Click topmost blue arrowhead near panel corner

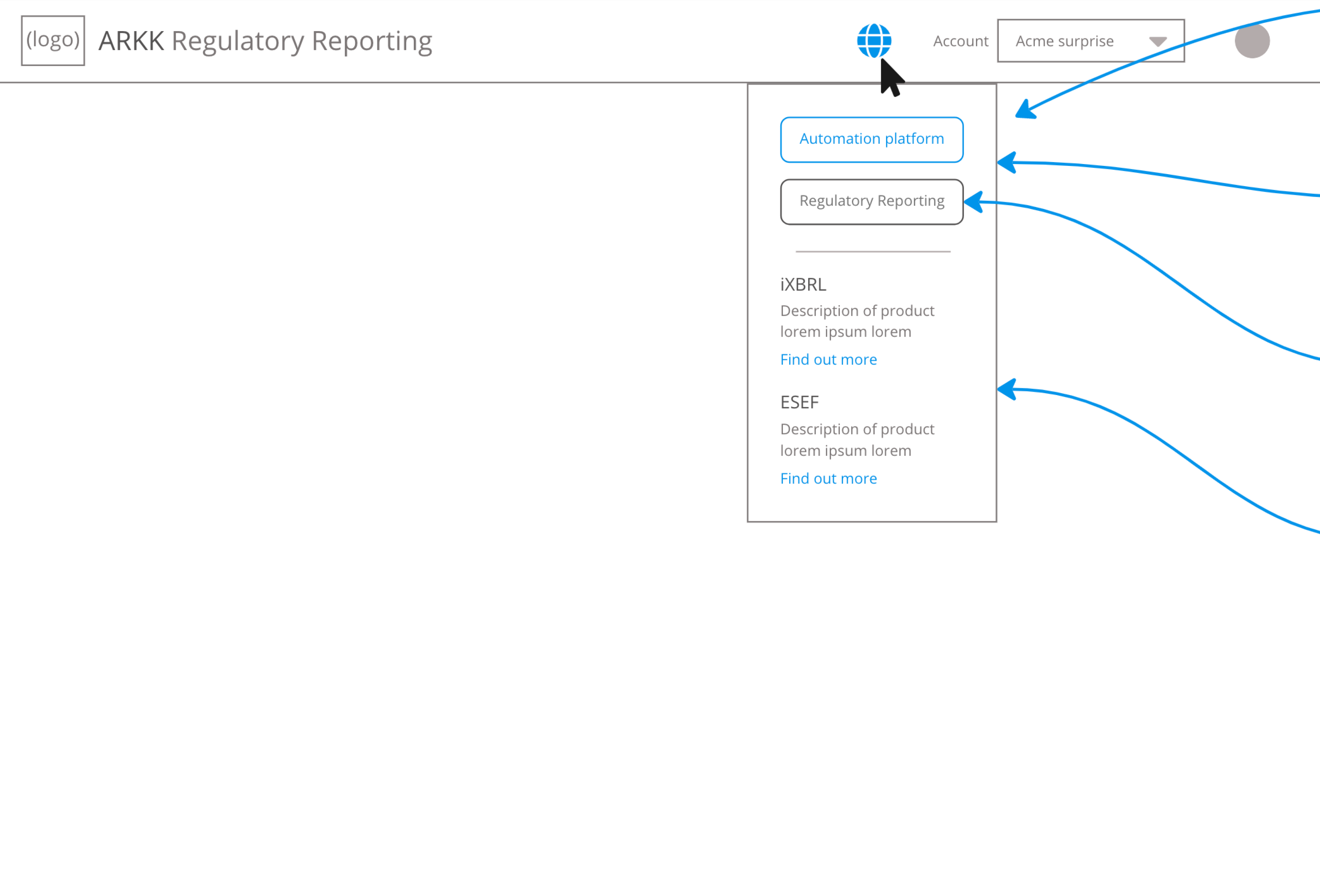pyautogui.click(x=1025, y=110)
